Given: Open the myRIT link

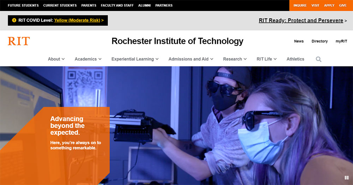Looking at the screenshot, I should click(x=341, y=41).
